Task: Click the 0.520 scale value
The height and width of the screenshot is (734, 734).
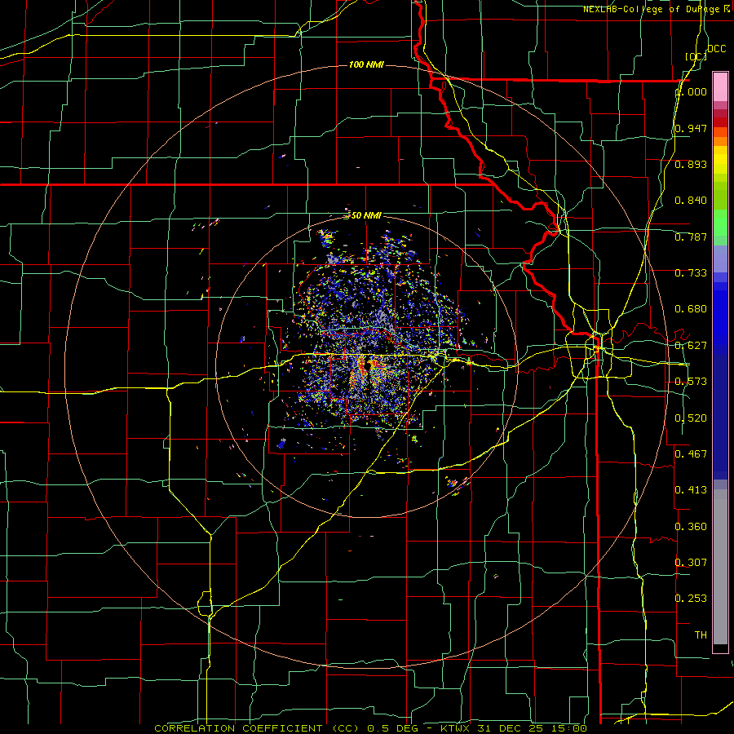Action: click(x=691, y=418)
